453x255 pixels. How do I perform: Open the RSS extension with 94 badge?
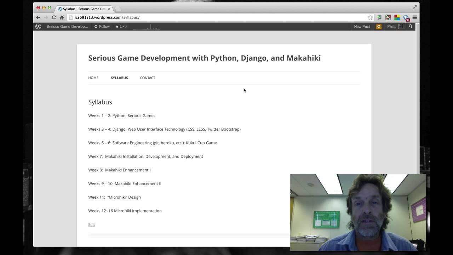pyautogui.click(x=406, y=18)
